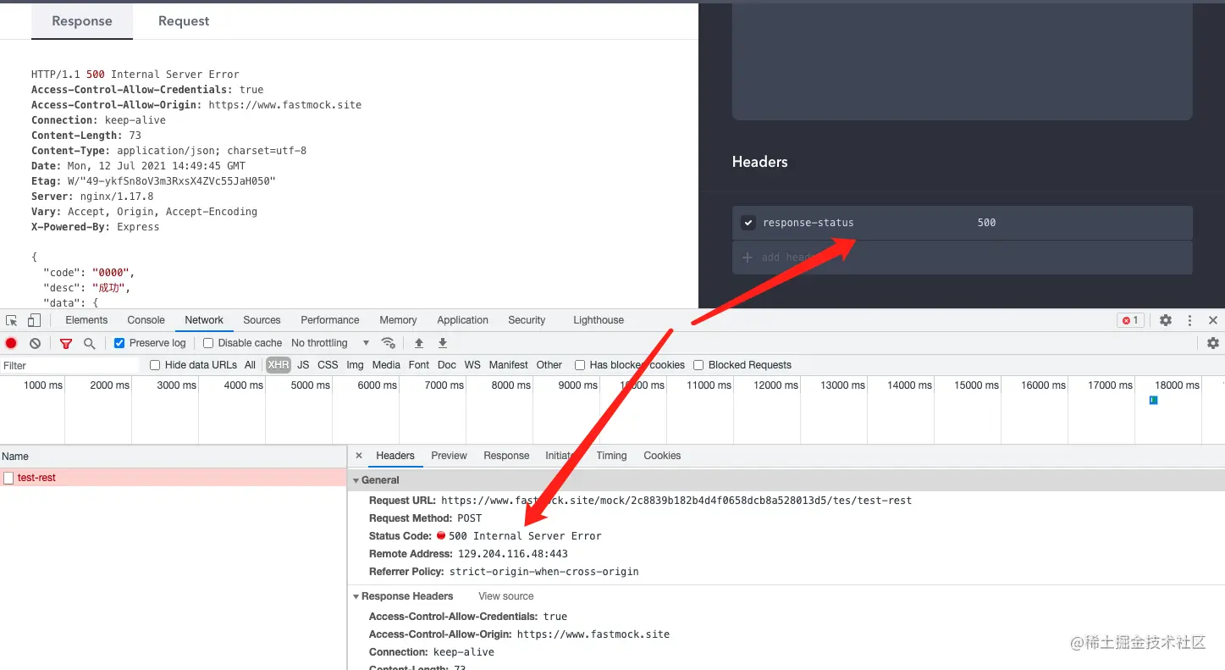
Task: Filter requests by All types
Action: [x=250, y=365]
